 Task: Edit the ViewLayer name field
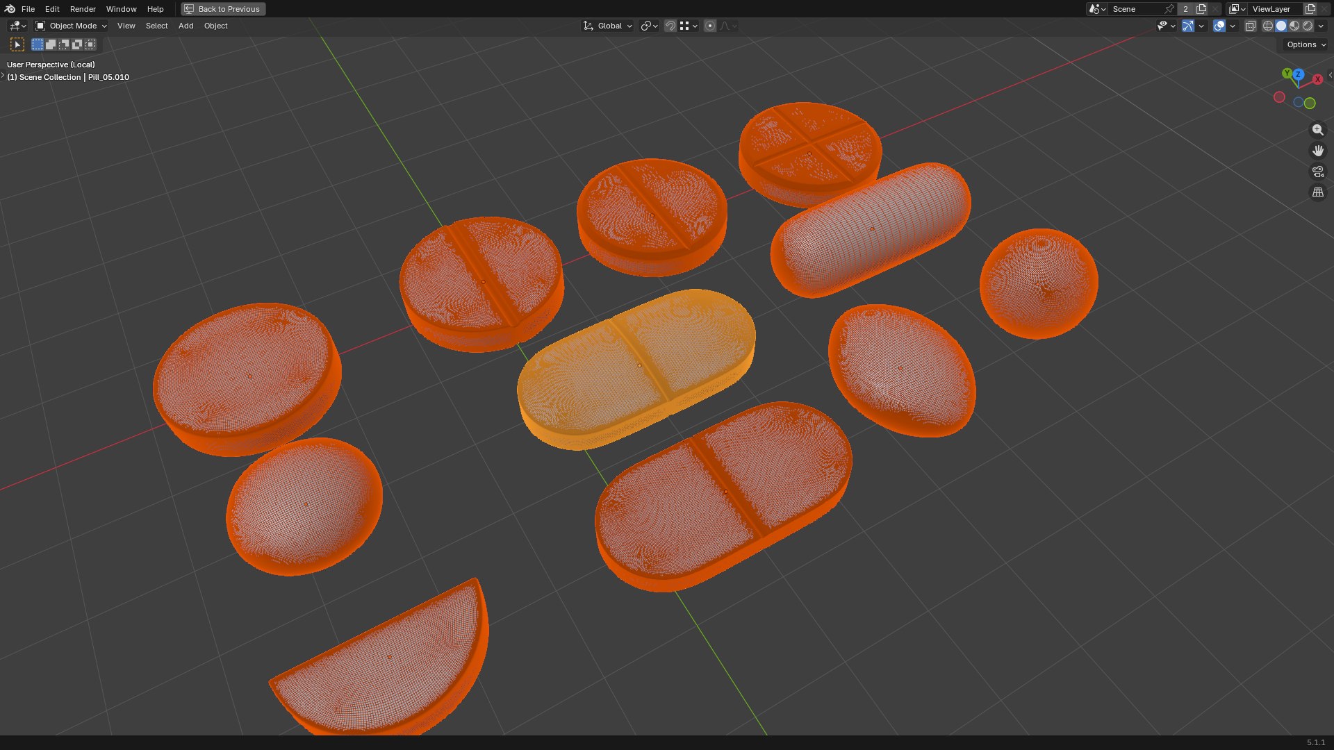tap(1276, 9)
